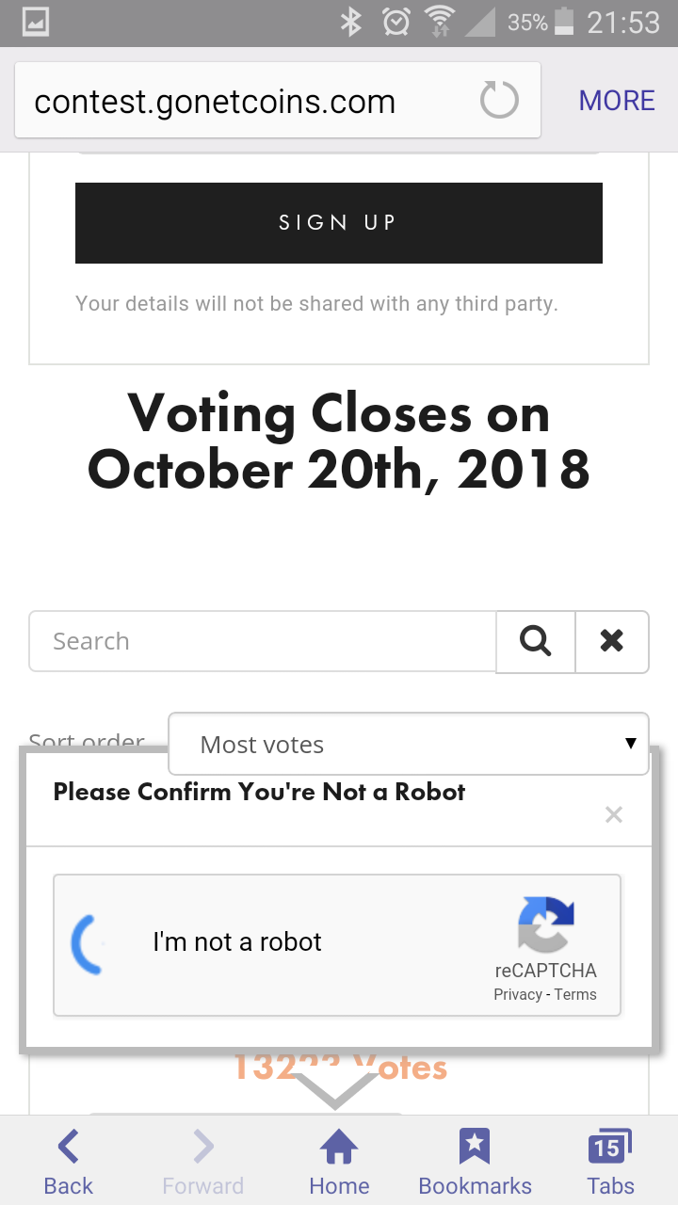678x1205 pixels.
Task: Check the I'm not a robot box
Action: (x=90, y=943)
